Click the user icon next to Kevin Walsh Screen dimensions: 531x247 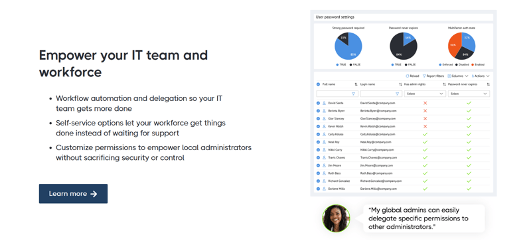(324, 126)
